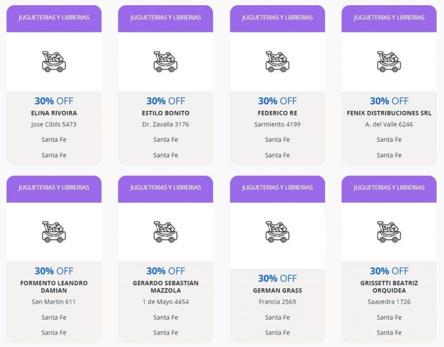
Task: Click the toy cart icon above Estilo Bonito
Action: pyautogui.click(x=165, y=62)
